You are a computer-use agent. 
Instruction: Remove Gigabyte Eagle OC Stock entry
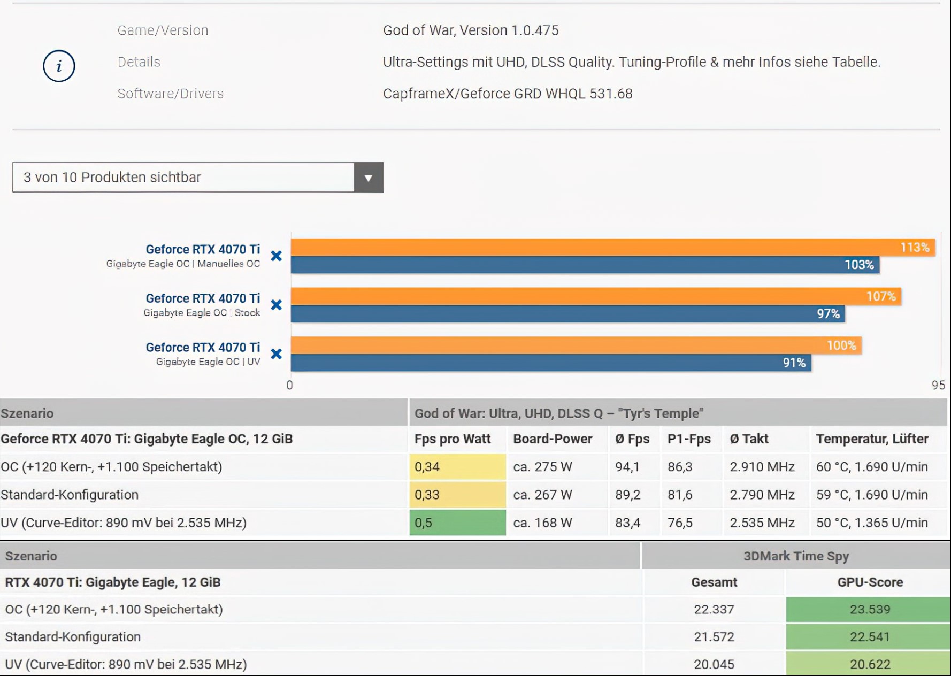(276, 305)
